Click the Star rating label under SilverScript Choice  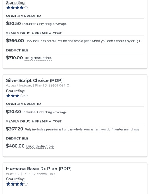click(x=16, y=91)
